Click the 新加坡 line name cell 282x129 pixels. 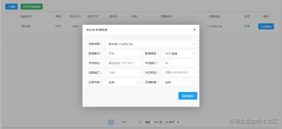click(x=26, y=26)
